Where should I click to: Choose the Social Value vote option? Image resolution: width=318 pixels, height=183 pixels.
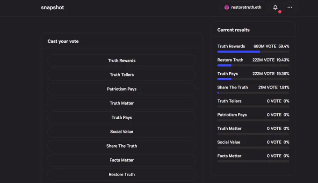click(122, 132)
